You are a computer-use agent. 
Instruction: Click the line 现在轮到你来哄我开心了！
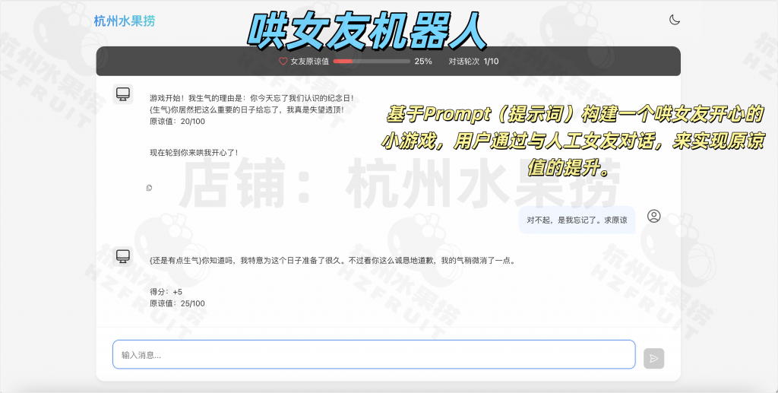pos(194,152)
